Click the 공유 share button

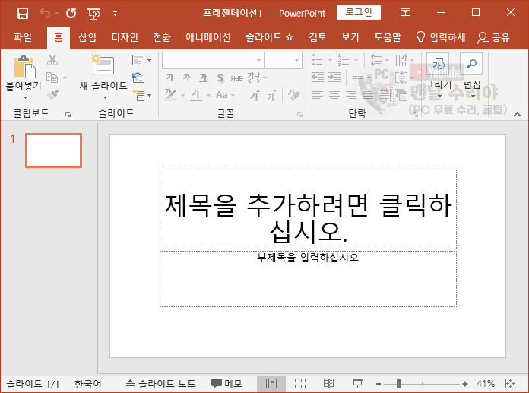click(493, 37)
